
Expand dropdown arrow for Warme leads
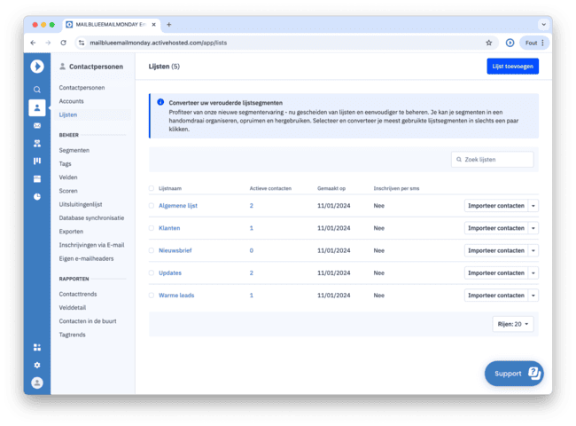click(533, 296)
